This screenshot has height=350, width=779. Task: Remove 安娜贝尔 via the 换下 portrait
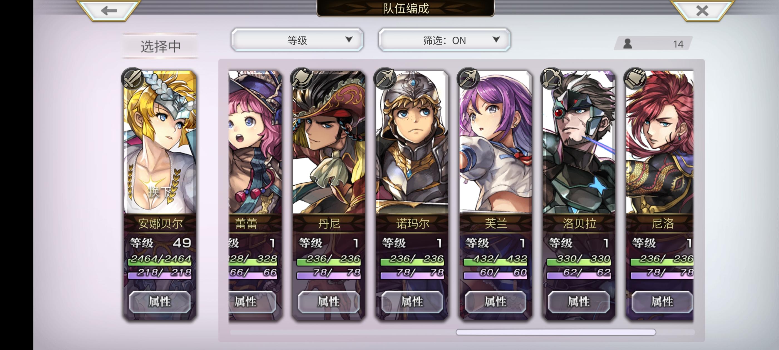pos(160,142)
